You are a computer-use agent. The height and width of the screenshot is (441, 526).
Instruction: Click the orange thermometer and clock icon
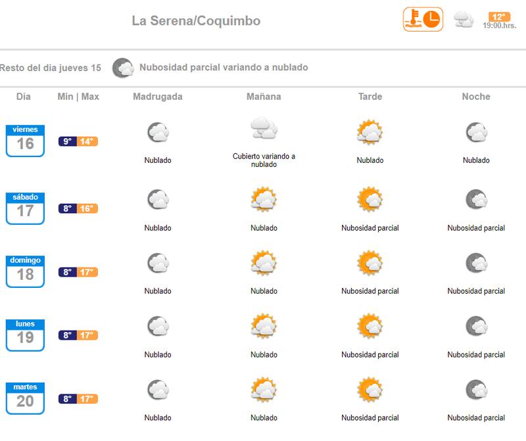(x=423, y=19)
